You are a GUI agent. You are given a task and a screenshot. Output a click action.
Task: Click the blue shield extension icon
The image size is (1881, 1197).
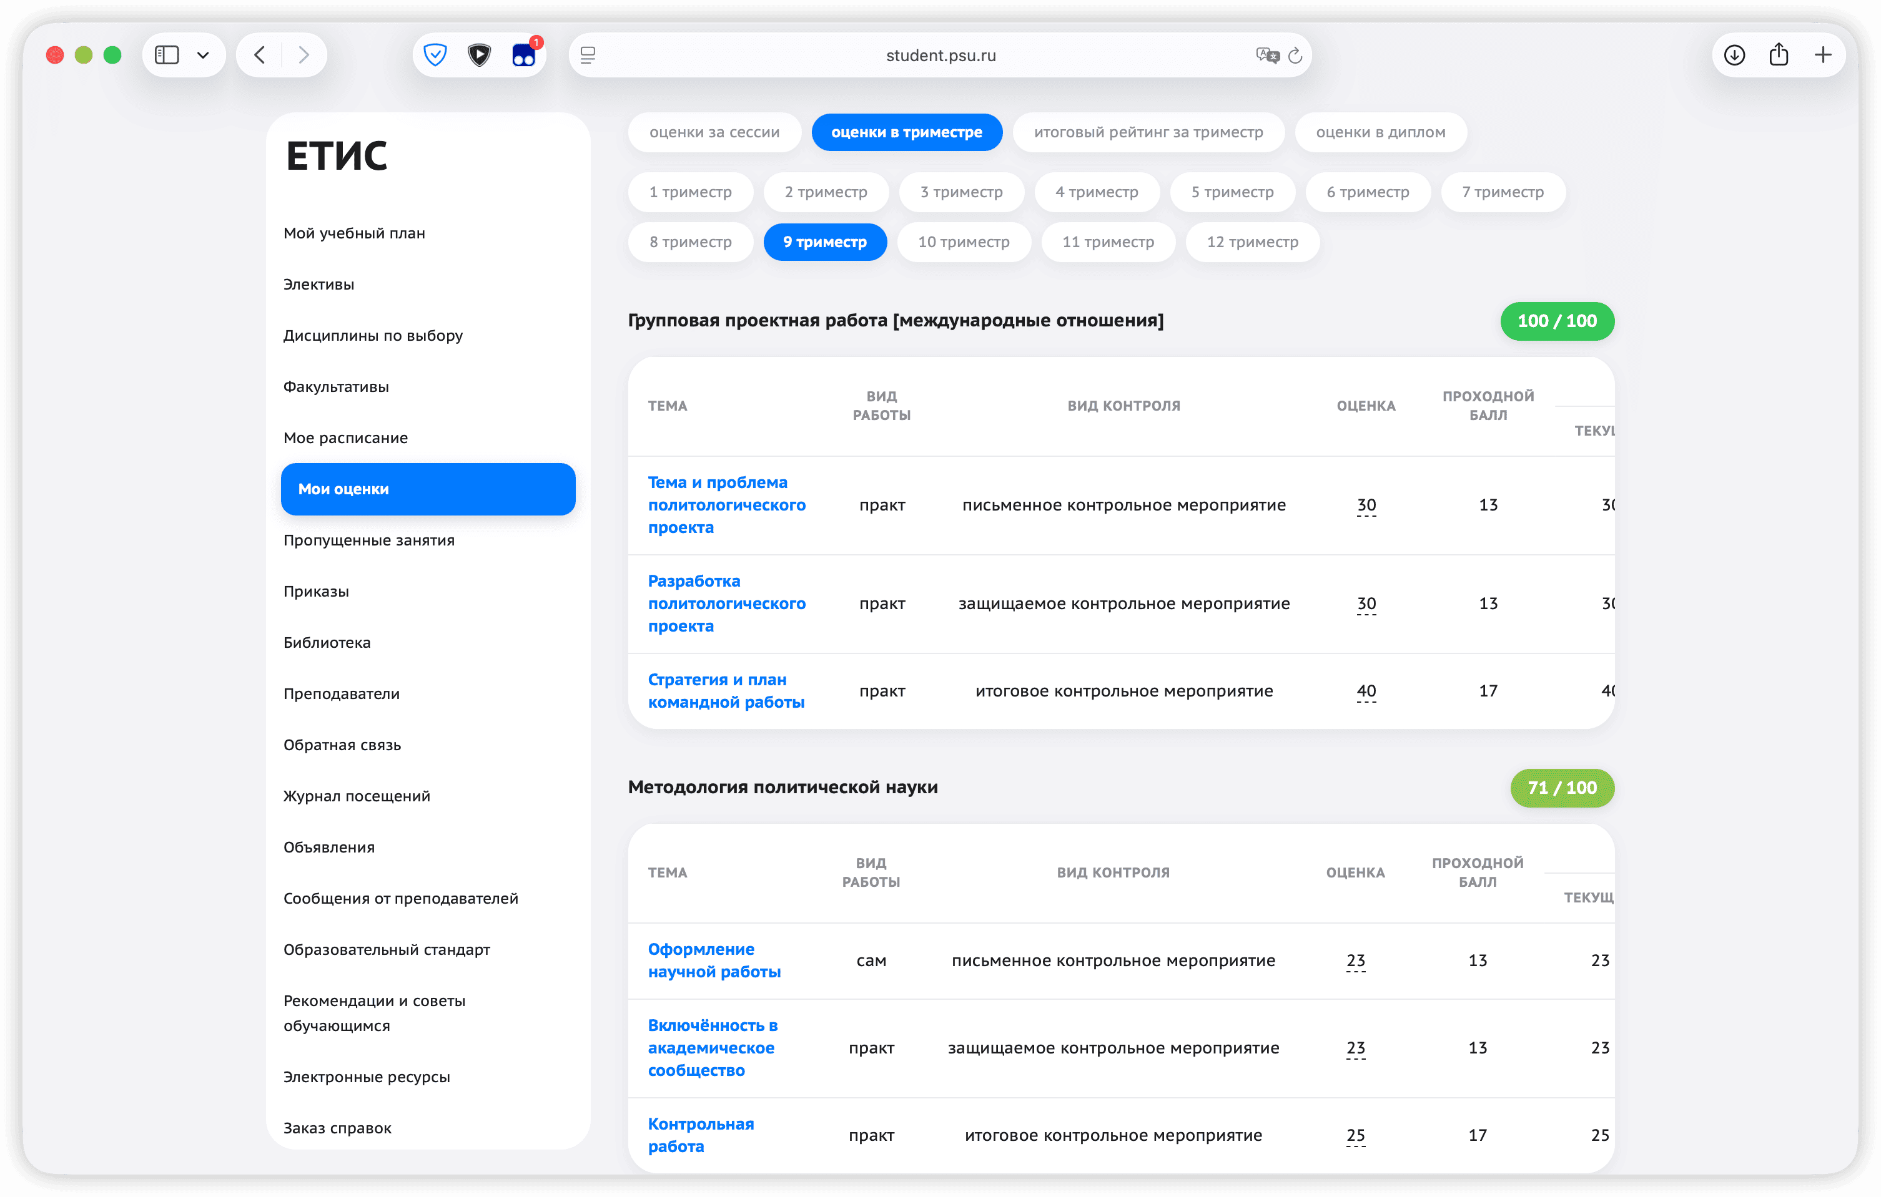pos(435,56)
